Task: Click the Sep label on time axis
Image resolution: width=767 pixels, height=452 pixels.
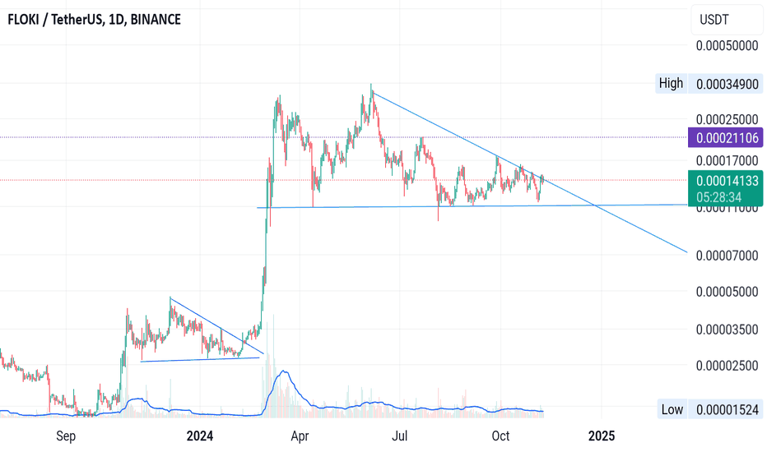Action: point(66,436)
